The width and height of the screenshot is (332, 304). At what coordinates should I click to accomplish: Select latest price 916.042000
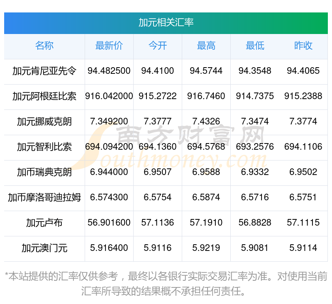pyautogui.click(x=109, y=96)
